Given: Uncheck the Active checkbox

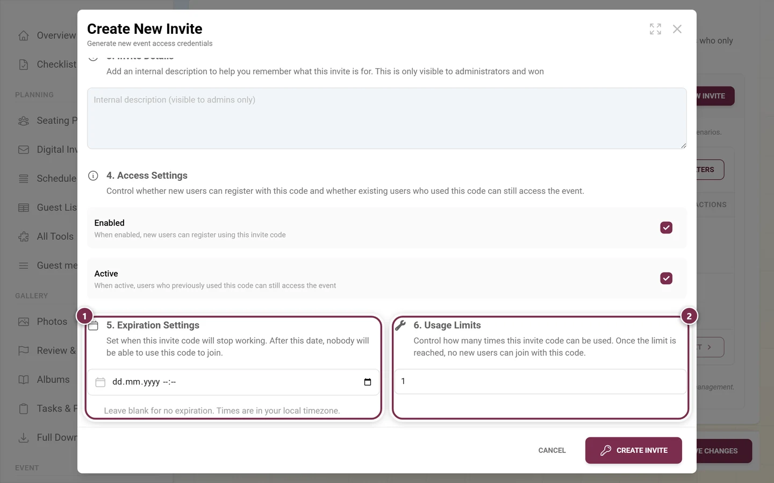Looking at the screenshot, I should tap(666, 278).
